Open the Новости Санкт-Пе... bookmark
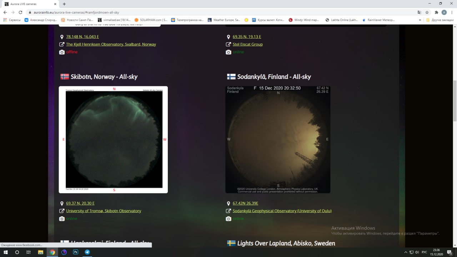The width and height of the screenshot is (457, 257). (78, 20)
